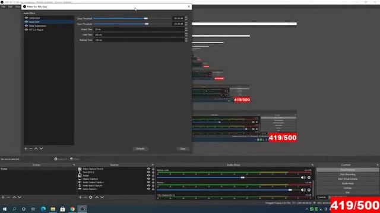Image resolution: width=380 pixels, height=213 pixels.
Task: Click the Properties button on the source toolbar
Action: tap(61, 159)
